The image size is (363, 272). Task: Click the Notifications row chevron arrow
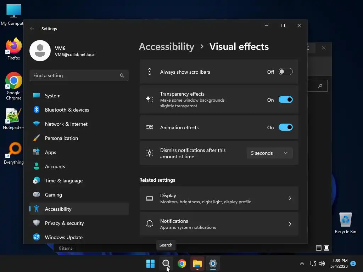click(290, 224)
